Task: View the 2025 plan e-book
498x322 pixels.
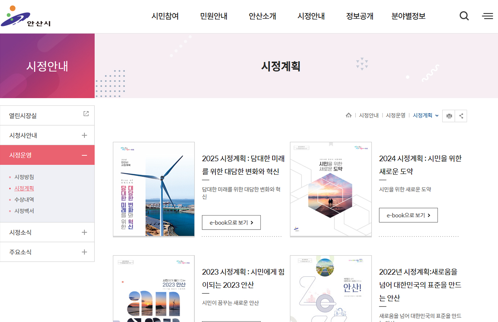Action: (231, 223)
